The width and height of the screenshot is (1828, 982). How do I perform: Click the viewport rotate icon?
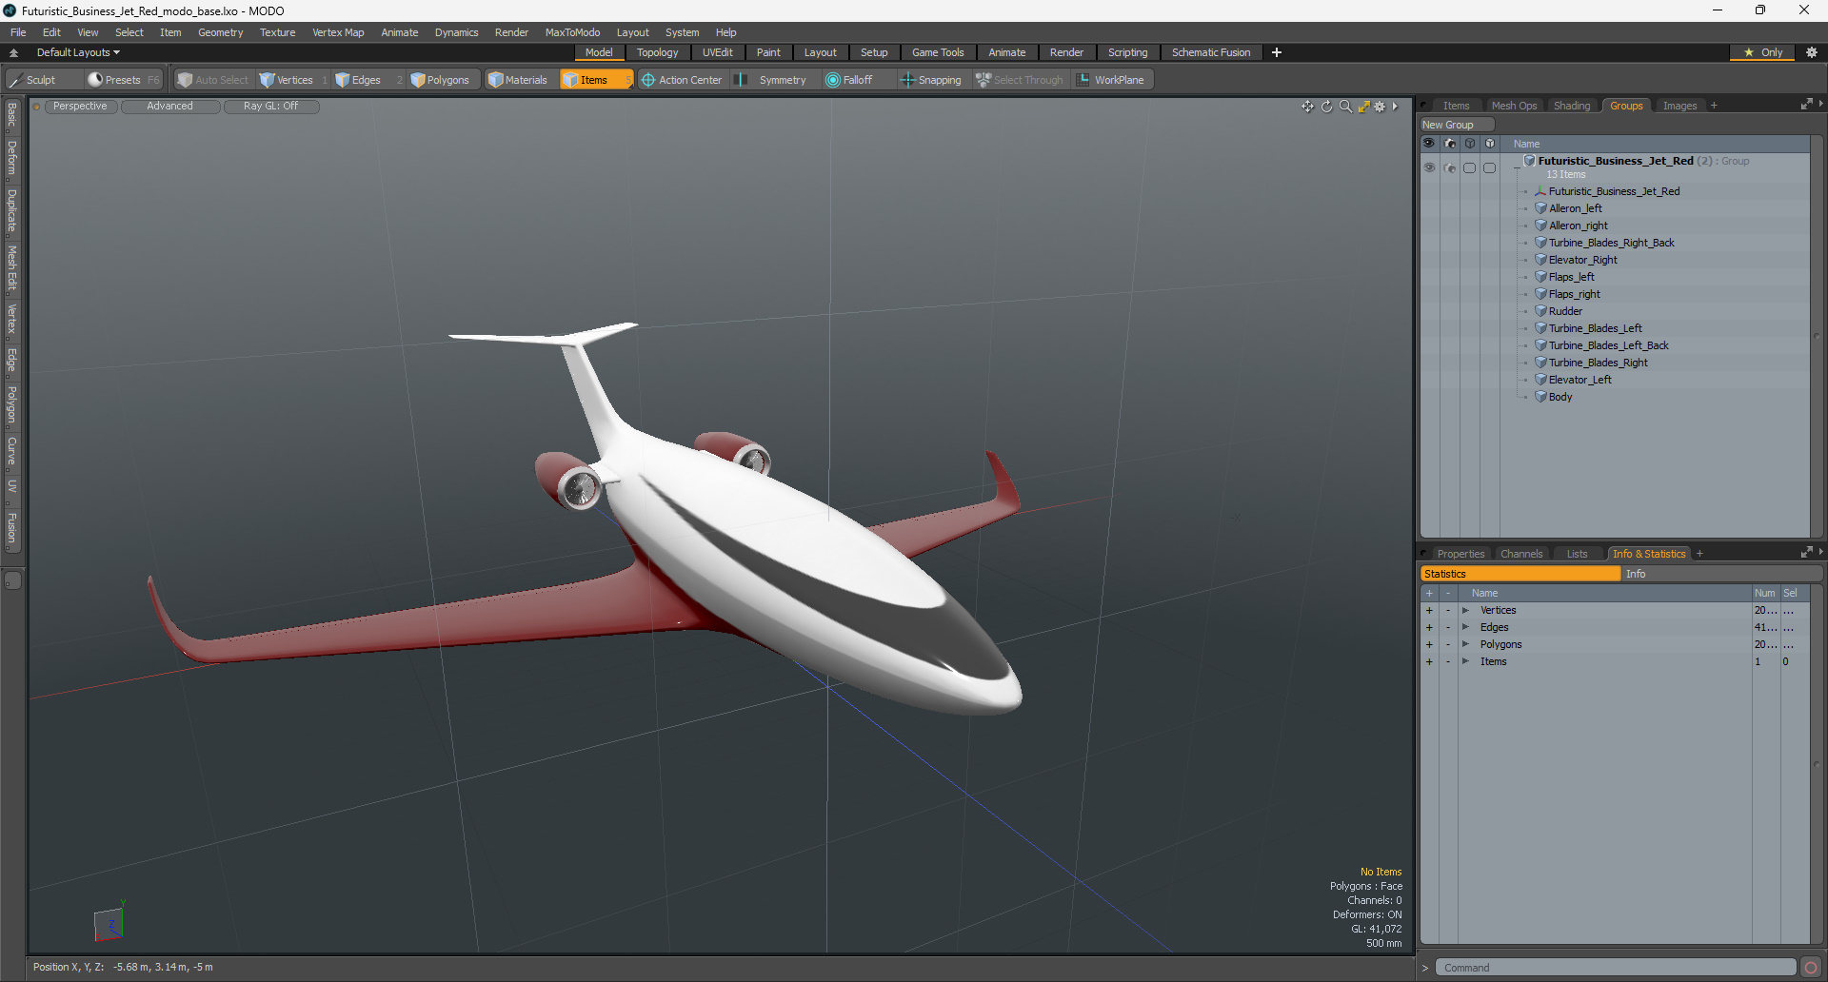1326,107
